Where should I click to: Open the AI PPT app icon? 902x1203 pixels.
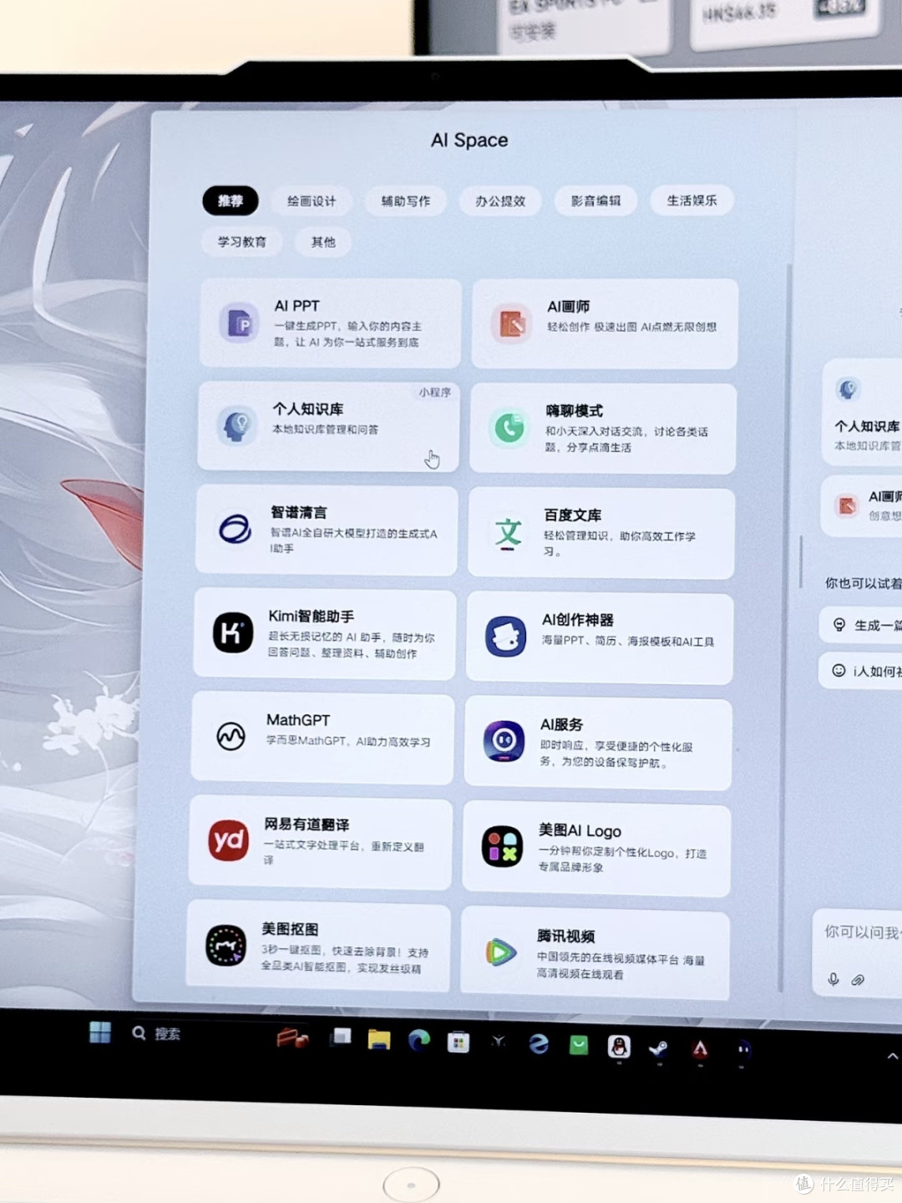(240, 323)
